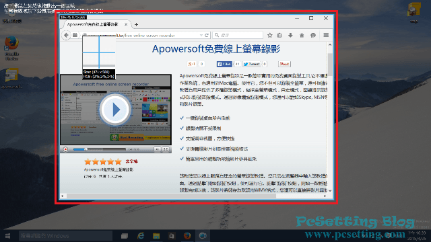Click horizontal scrollbar left arrow
Viewport: 431px width, 242px height.
point(63,196)
